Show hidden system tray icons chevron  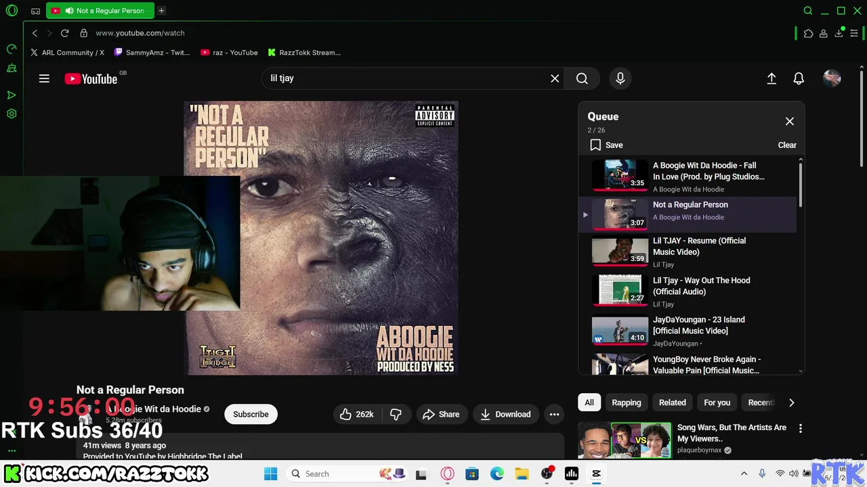point(744,473)
